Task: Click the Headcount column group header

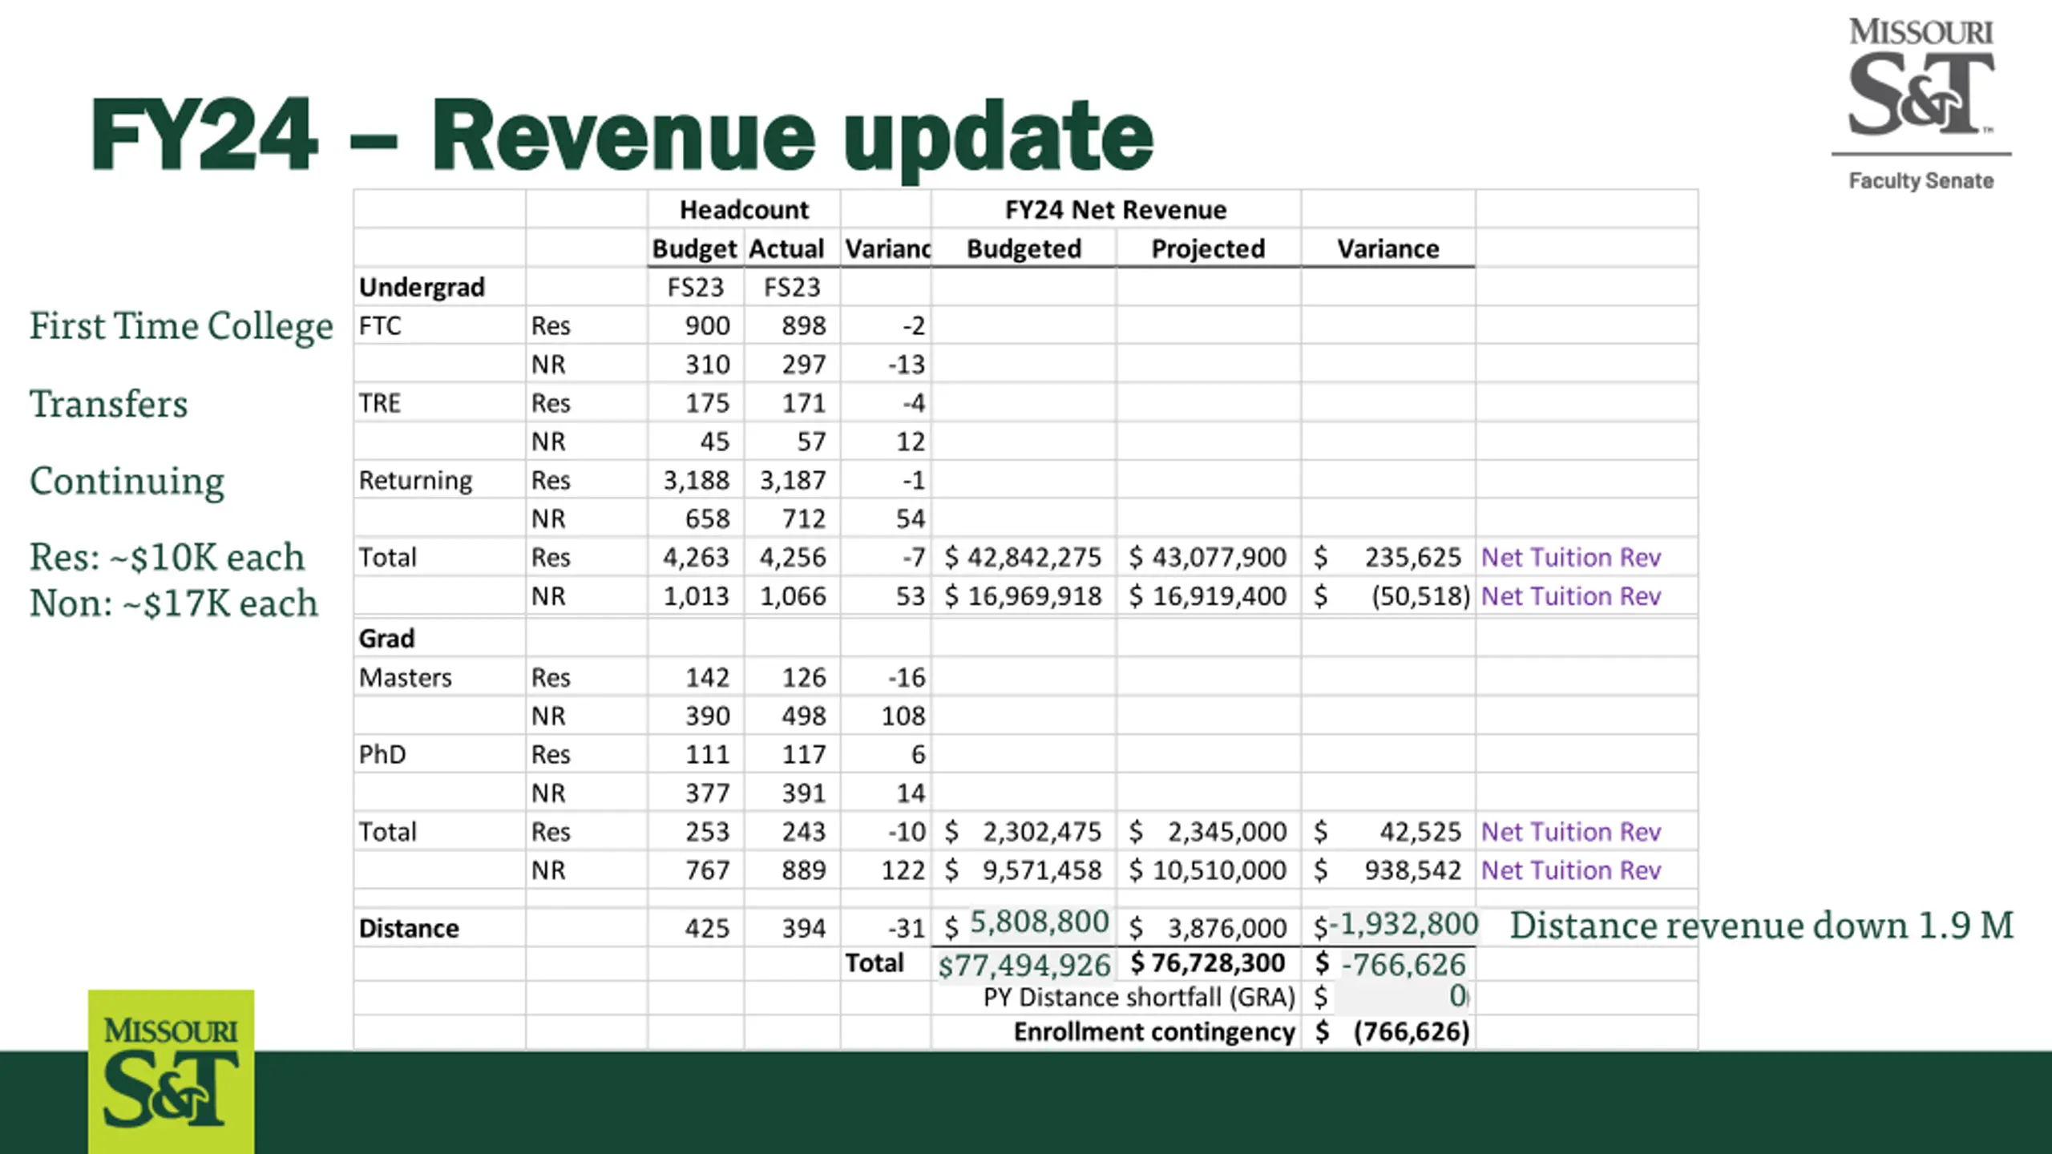Action: coord(744,210)
